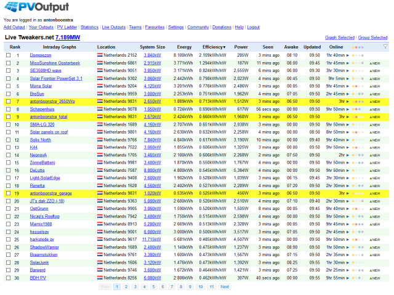Tick the checkbox for BDH PV

(x=9, y=278)
